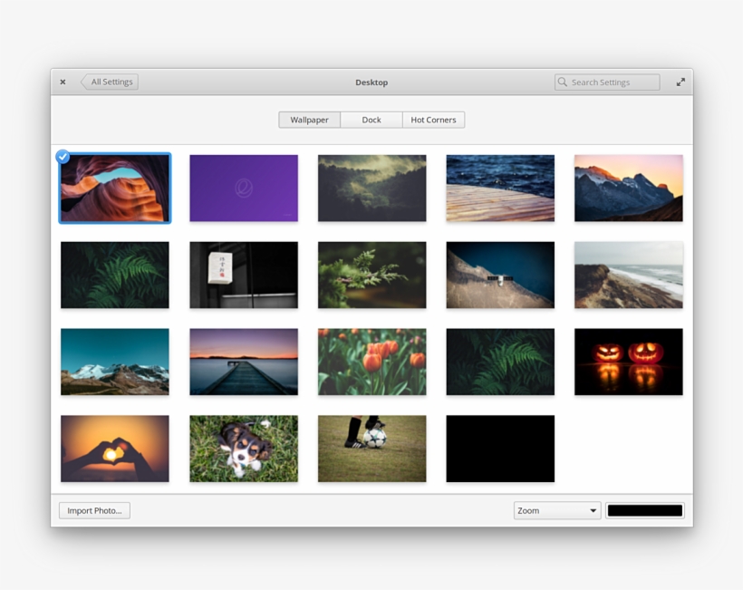Select the glowing pumpkins wallpaper
The image size is (743, 590).
[x=628, y=362]
